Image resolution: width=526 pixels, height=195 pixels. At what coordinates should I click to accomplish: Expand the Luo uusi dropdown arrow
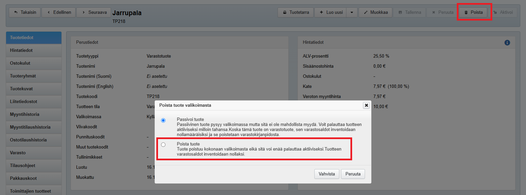tap(352, 12)
